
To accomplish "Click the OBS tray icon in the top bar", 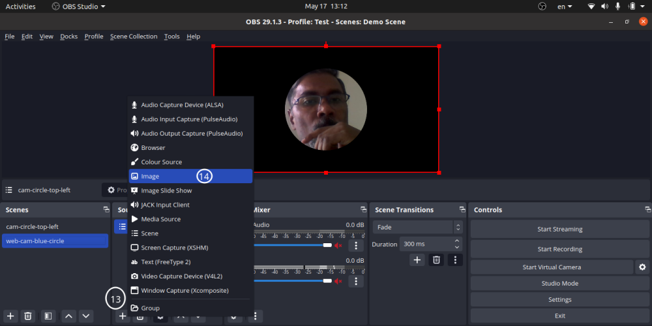I will (542, 7).
